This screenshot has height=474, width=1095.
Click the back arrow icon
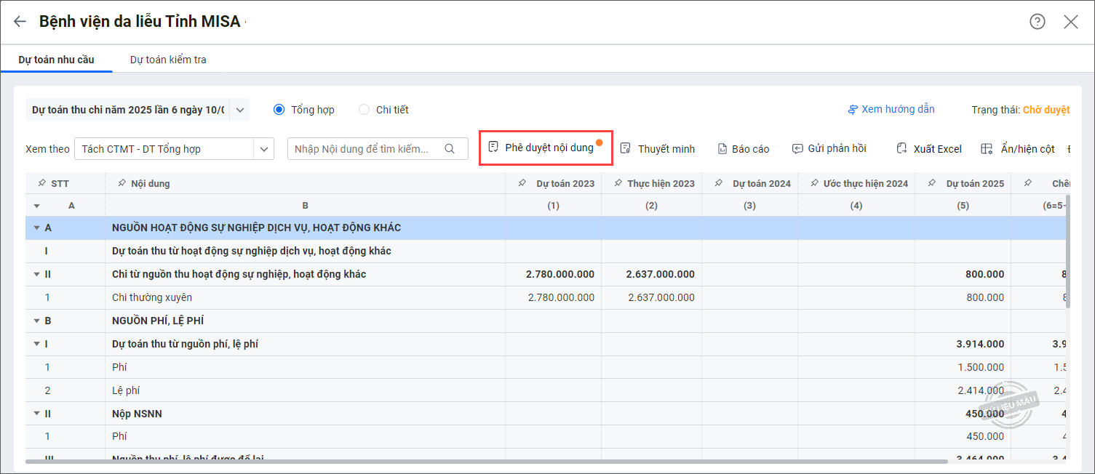pos(20,22)
